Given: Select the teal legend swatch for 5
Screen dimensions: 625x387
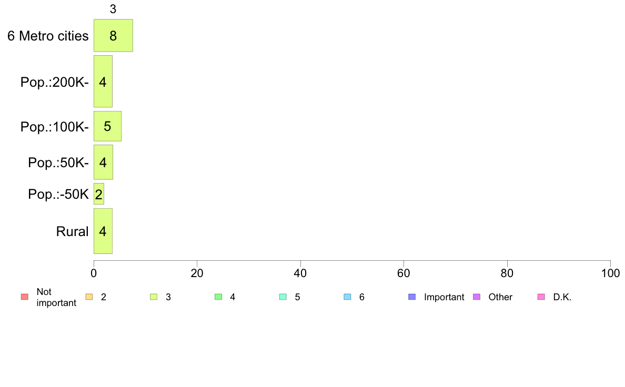Looking at the screenshot, I should coord(283,297).
